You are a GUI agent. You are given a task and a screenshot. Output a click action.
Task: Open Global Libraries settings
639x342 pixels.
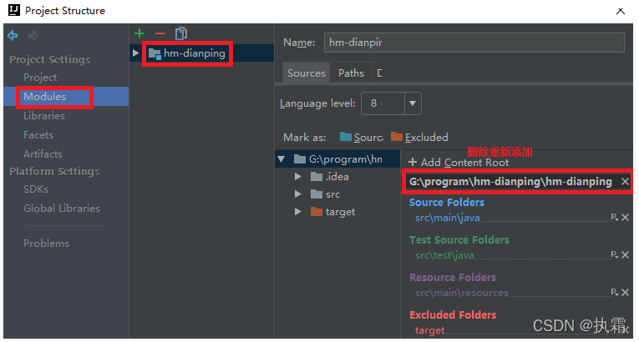pyautogui.click(x=62, y=208)
